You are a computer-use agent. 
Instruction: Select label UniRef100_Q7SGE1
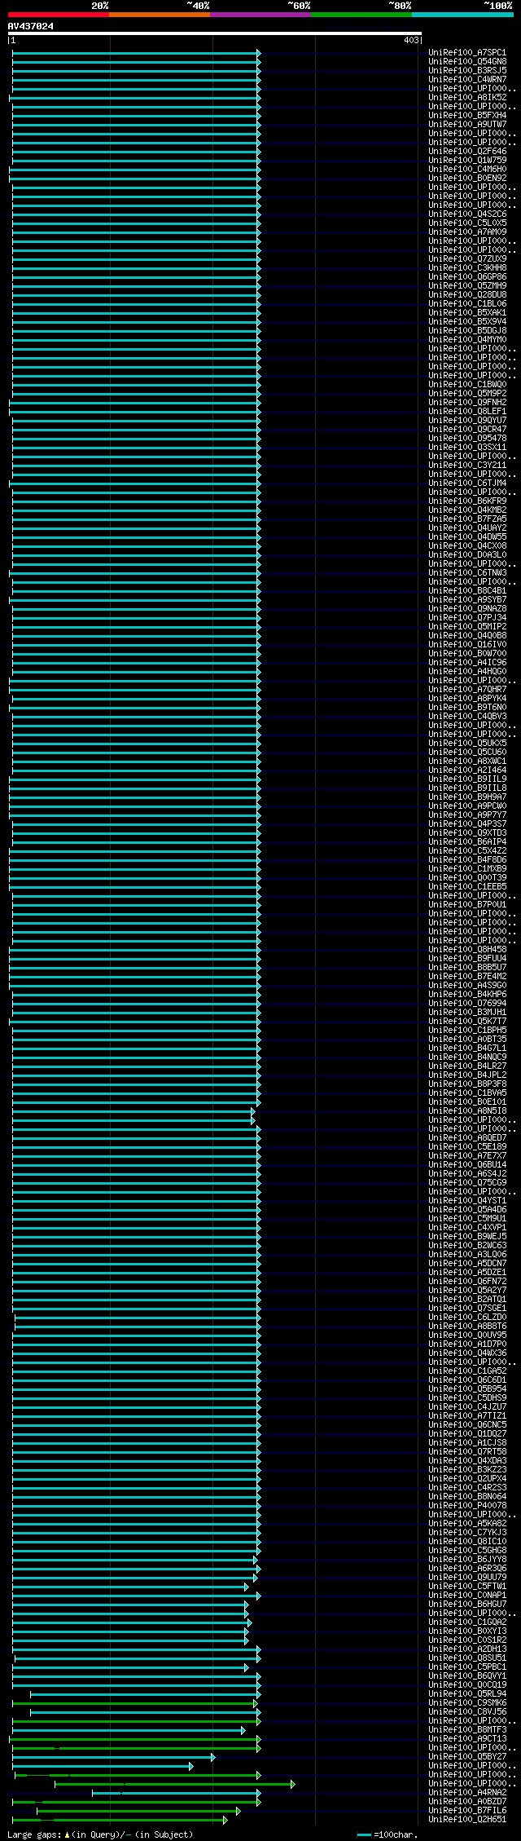[x=467, y=1308]
